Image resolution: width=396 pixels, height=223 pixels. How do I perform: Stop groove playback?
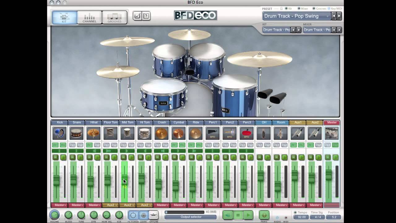tap(238, 215)
